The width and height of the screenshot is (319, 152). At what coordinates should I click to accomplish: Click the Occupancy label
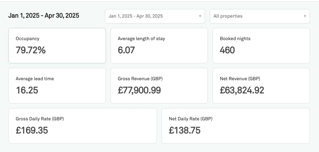(27, 39)
